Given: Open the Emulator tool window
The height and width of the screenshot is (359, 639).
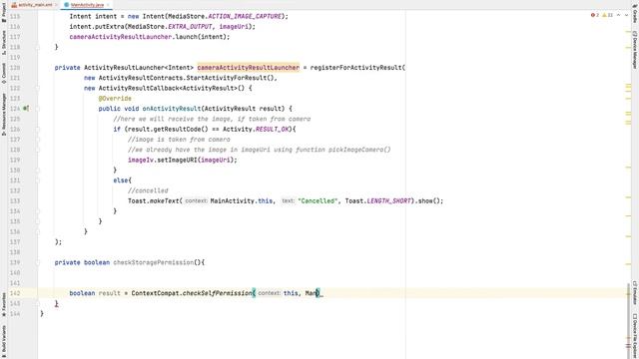Looking at the screenshot, I should point(635,292).
